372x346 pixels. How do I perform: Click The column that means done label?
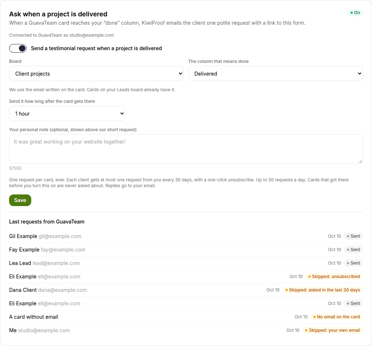click(x=218, y=61)
